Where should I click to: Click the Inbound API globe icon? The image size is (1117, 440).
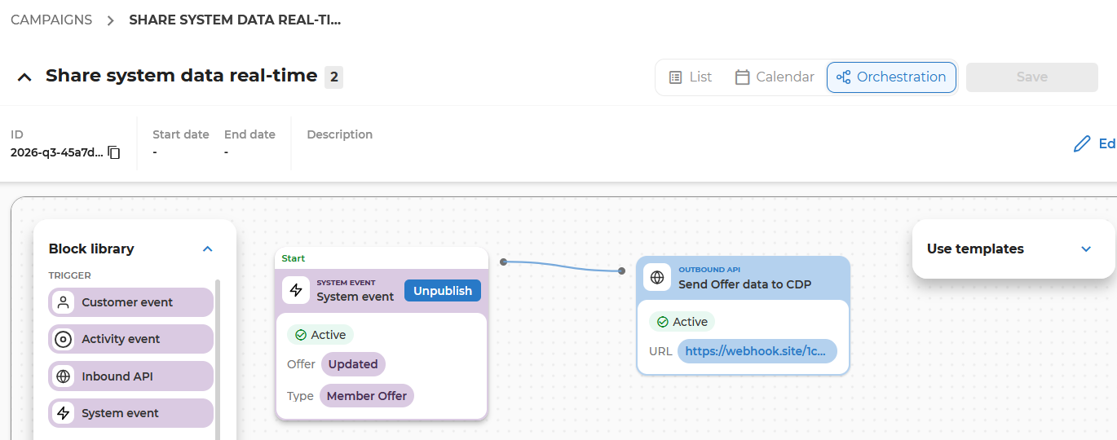tap(63, 376)
